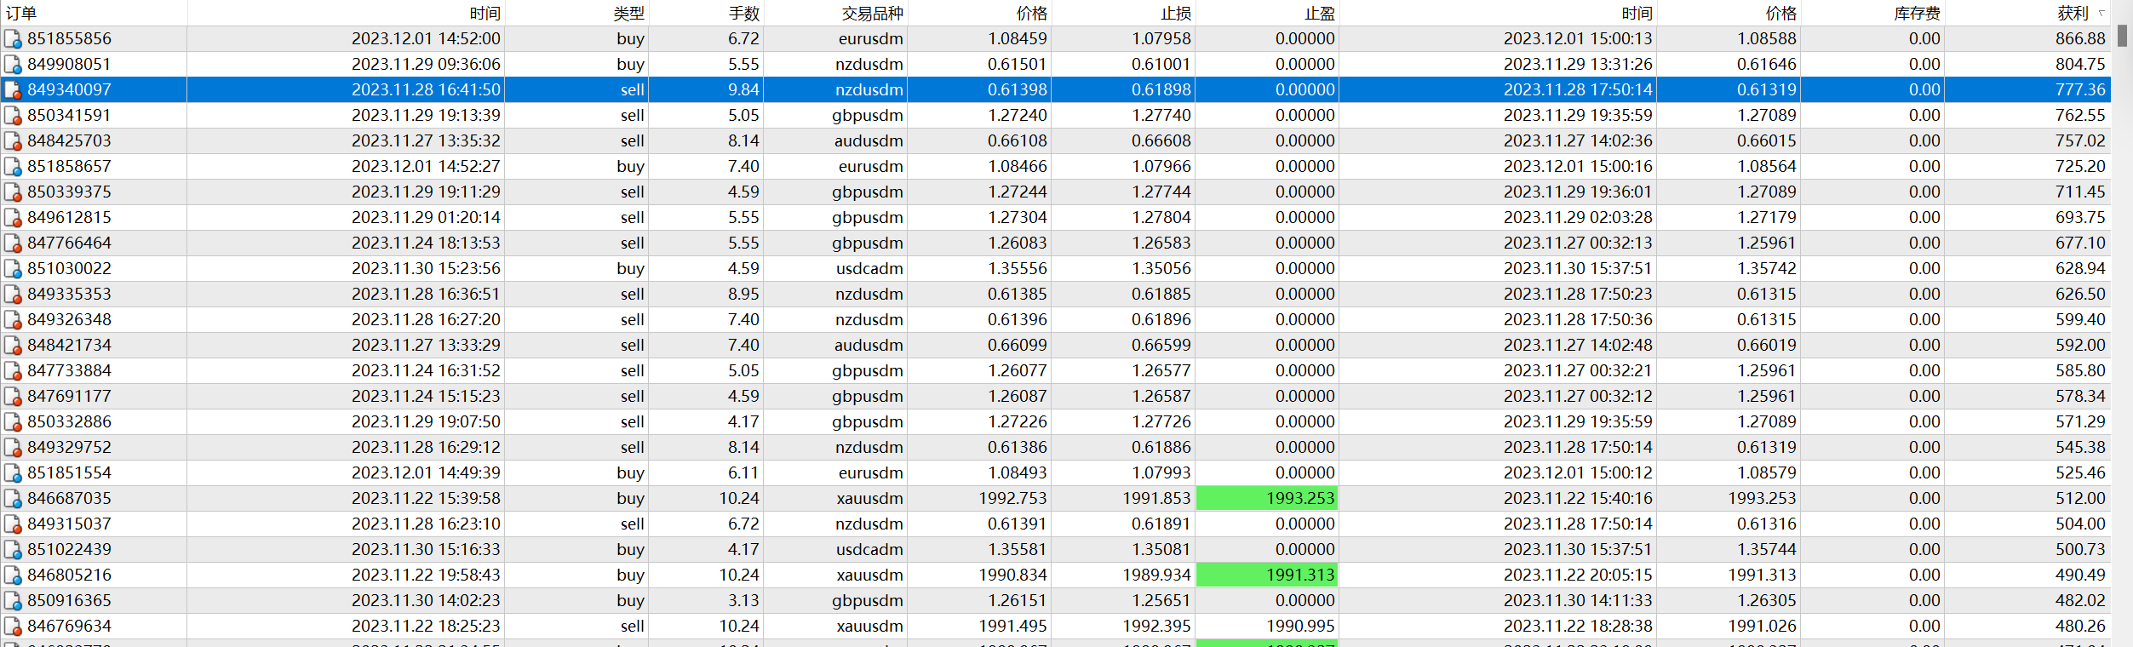Select order number 851855856
The image size is (2133, 647).
(x=69, y=39)
